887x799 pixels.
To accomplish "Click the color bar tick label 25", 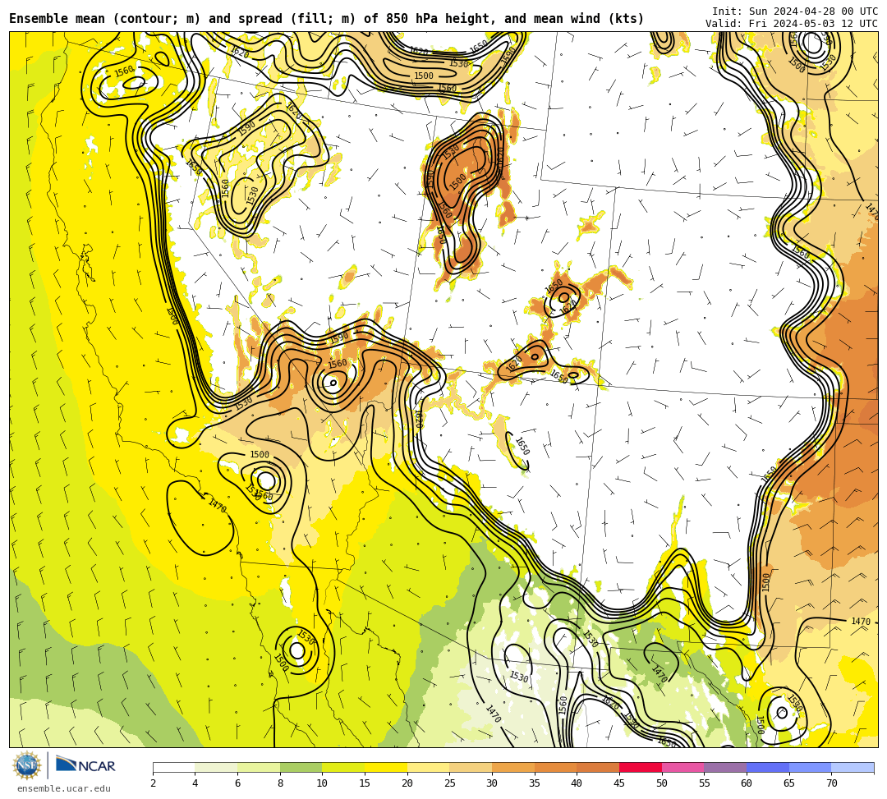I will point(450,783).
